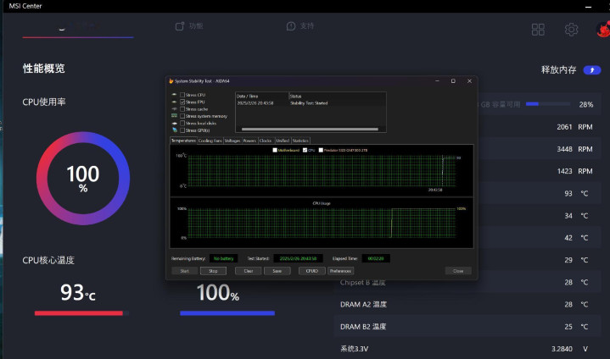
Task: Open AIDA64 Preferences
Action: (x=340, y=271)
